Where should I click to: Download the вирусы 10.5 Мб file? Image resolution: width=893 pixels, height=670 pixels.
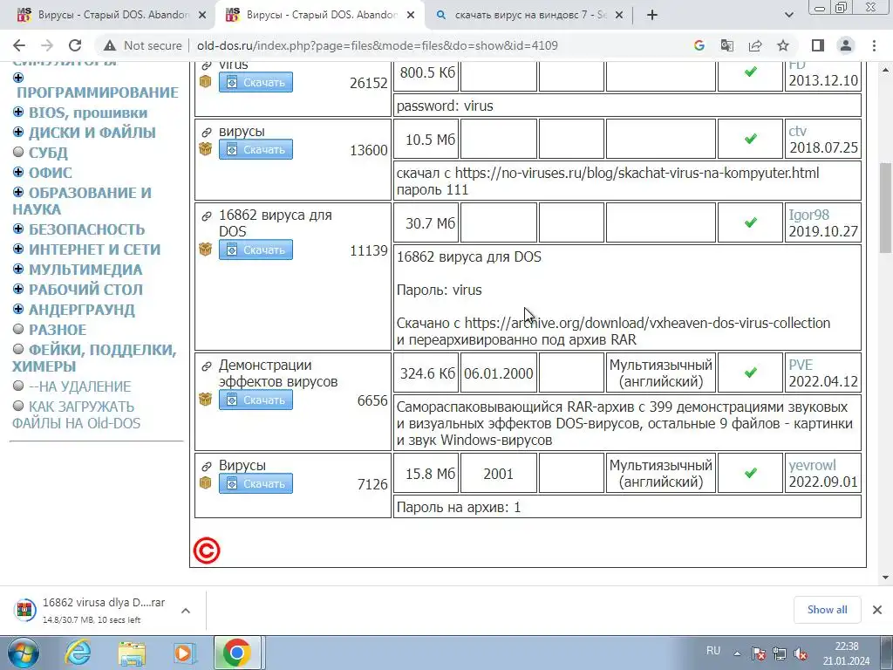coord(256,149)
